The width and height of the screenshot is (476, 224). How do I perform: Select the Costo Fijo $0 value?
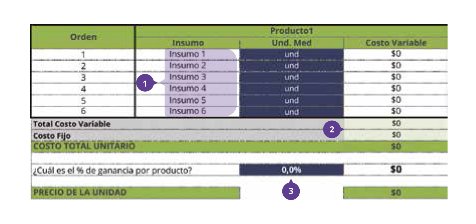(396, 135)
